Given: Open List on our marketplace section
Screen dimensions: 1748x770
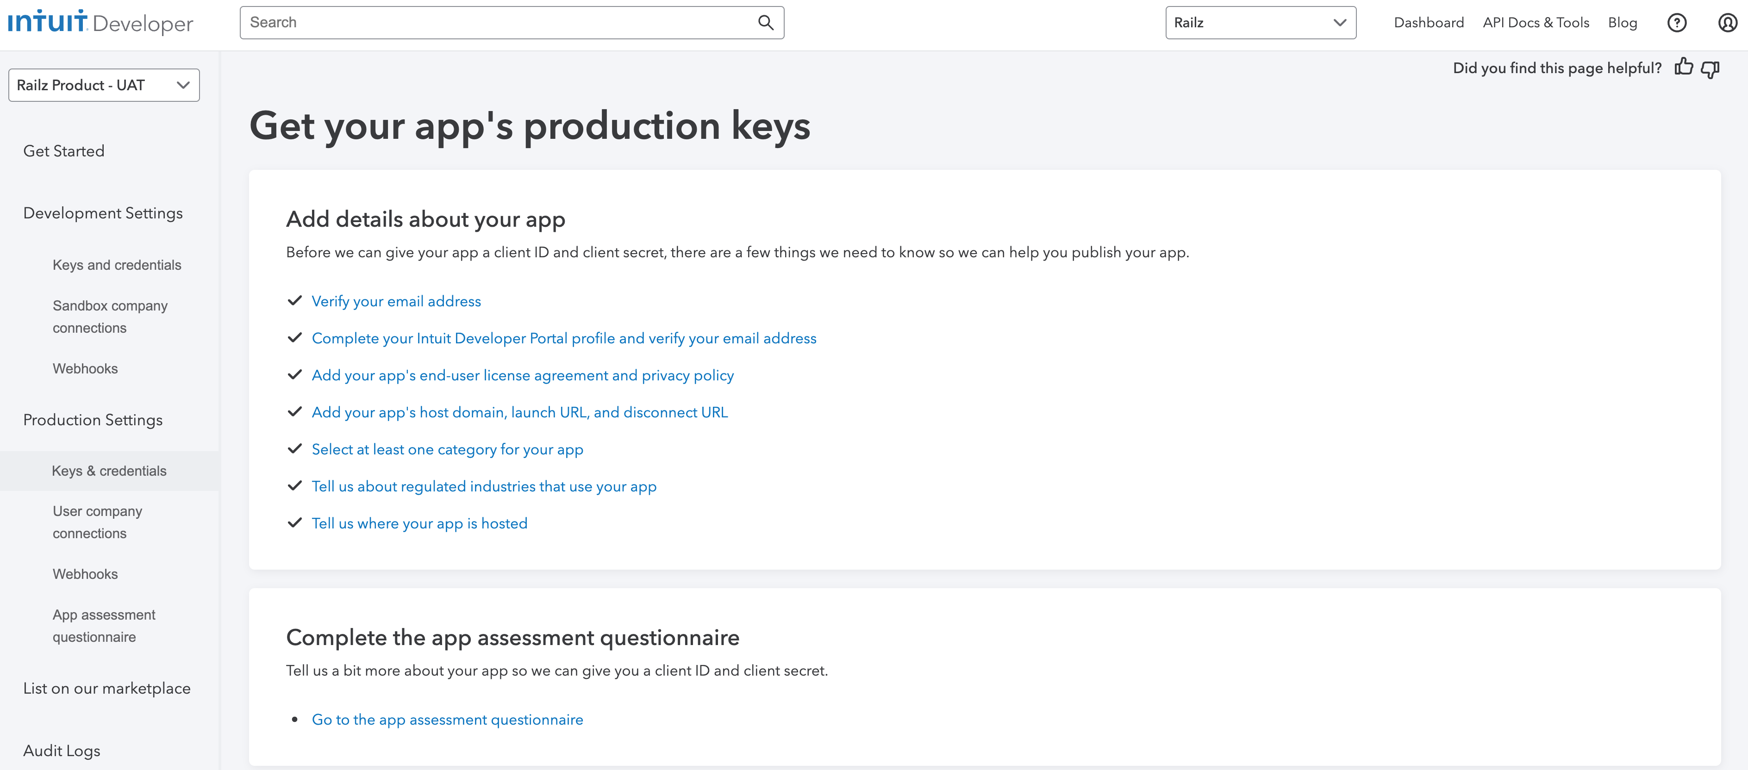Looking at the screenshot, I should coord(106,689).
